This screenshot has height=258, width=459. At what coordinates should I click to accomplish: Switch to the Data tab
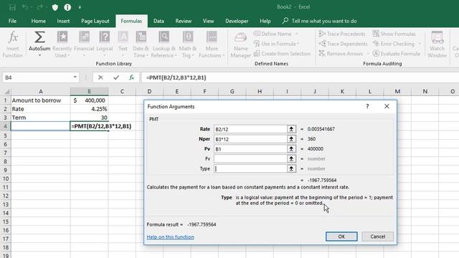[158, 21]
